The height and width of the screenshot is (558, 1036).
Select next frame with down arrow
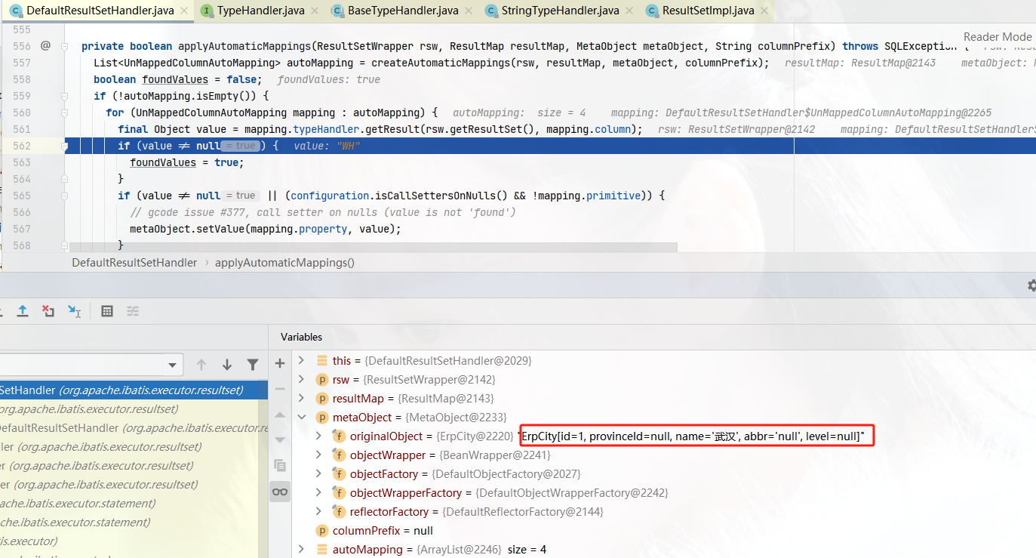pos(227,365)
